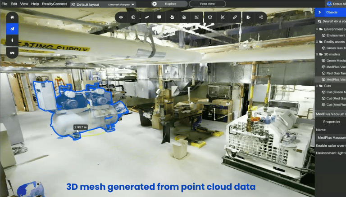Screen dimensions: 346x197
Task: Open the Objects panel tab
Action: [332, 12]
